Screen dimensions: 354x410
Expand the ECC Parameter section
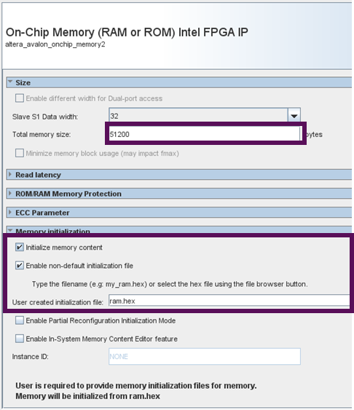[x=10, y=212]
